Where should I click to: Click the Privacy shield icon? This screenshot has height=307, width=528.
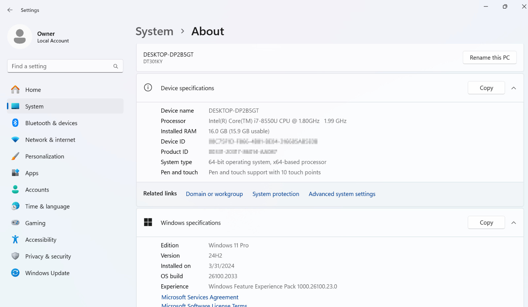[15, 256]
